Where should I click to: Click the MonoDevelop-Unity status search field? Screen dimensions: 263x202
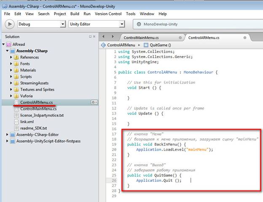[x=198, y=24]
